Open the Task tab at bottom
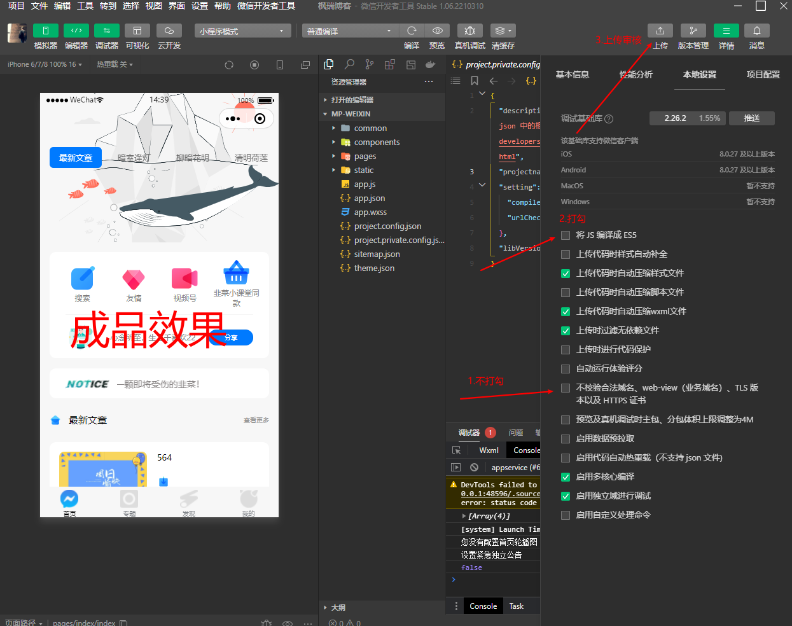This screenshot has width=792, height=626. point(517,606)
